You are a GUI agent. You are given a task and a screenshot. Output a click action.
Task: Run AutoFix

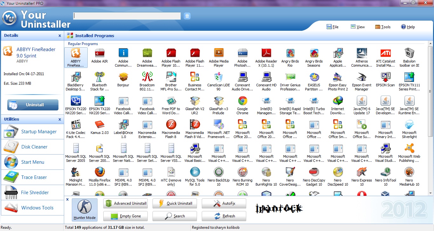[224, 203]
